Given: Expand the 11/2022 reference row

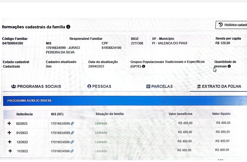Looking at the screenshot, I should coord(9,151).
